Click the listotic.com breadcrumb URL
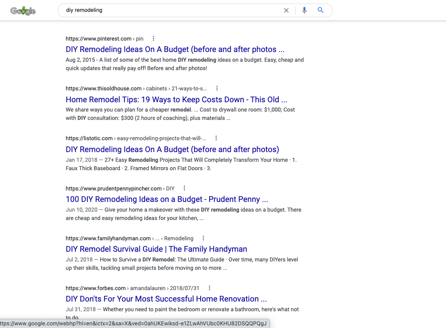Viewport: 446px width, 328px height. pos(89,138)
